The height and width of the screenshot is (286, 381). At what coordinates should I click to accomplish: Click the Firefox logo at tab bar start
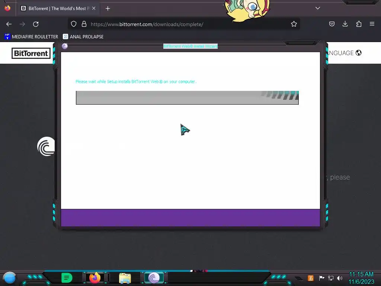click(7, 8)
